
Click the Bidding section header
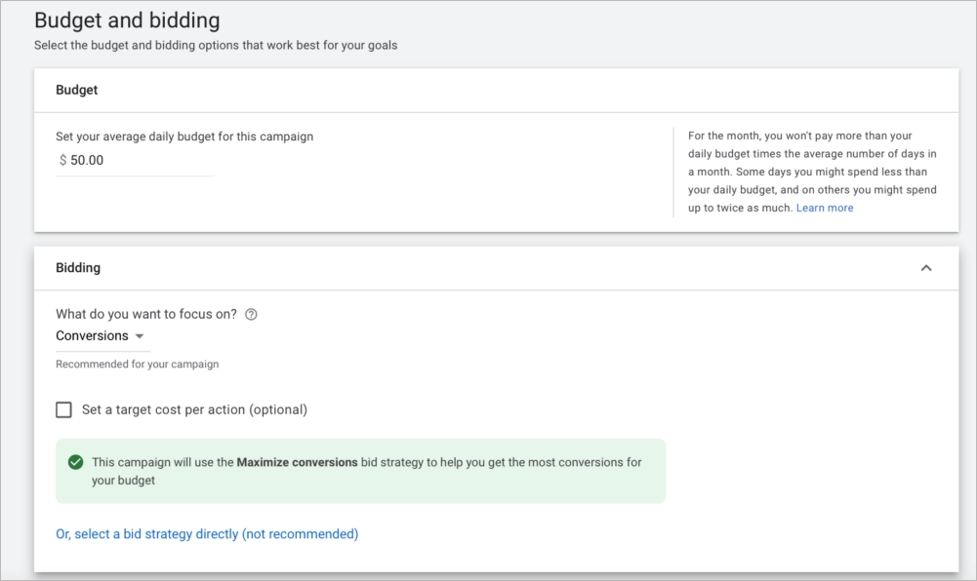[78, 267]
